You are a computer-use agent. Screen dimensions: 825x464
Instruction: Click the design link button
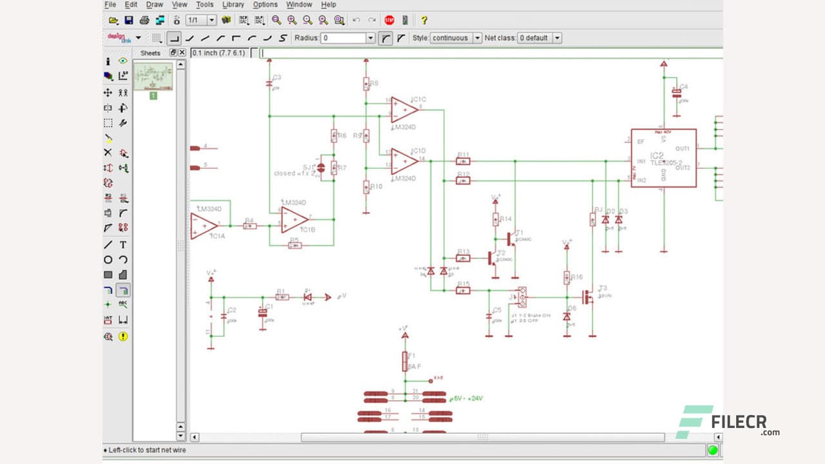[x=119, y=38]
